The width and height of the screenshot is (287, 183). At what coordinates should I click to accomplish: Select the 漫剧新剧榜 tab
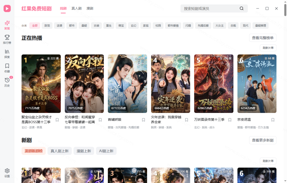(34, 151)
